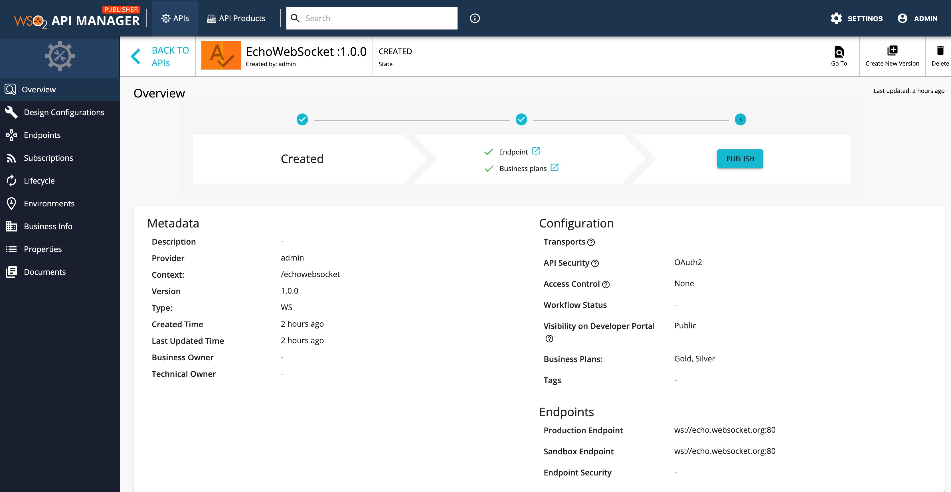The image size is (951, 492).
Task: View Subscriptions for this API
Action: pos(48,157)
